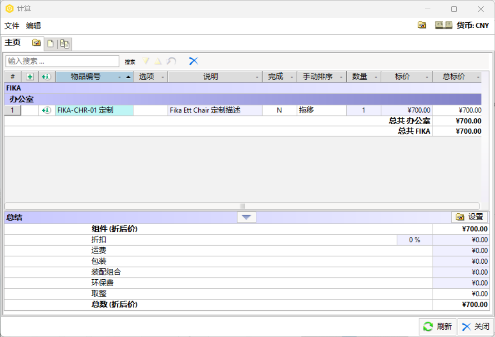495x337 pixels.
Task: Open the 选项 column header dropdown
Action: 162,77
